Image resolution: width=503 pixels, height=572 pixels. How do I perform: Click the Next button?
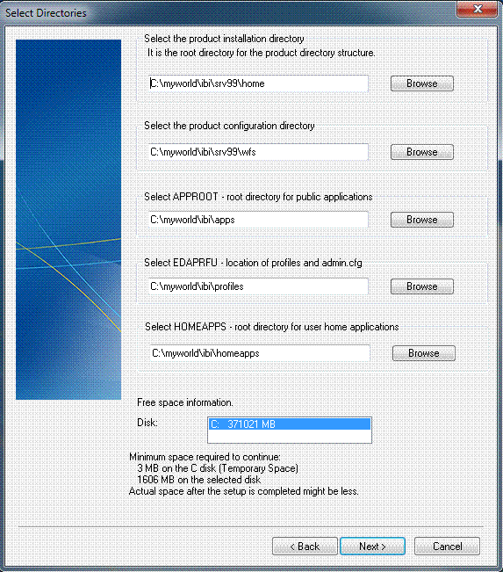pyautogui.click(x=372, y=547)
